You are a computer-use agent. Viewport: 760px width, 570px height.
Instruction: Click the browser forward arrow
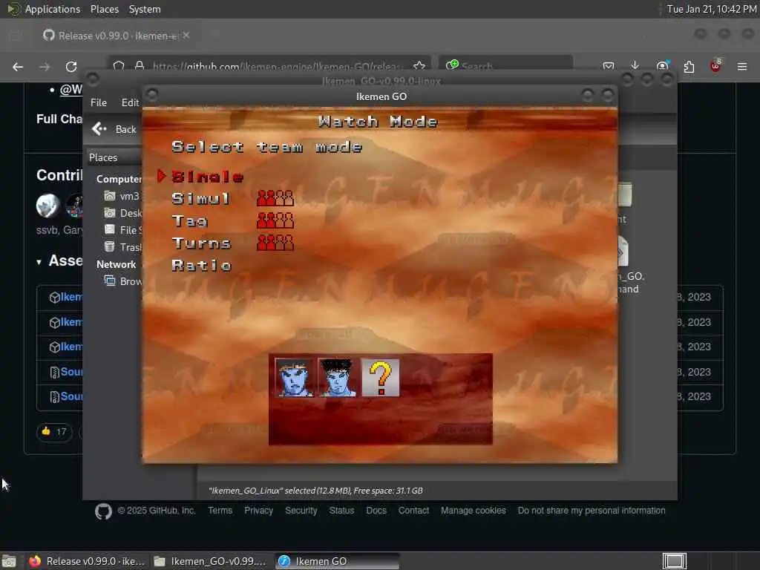[45, 67]
